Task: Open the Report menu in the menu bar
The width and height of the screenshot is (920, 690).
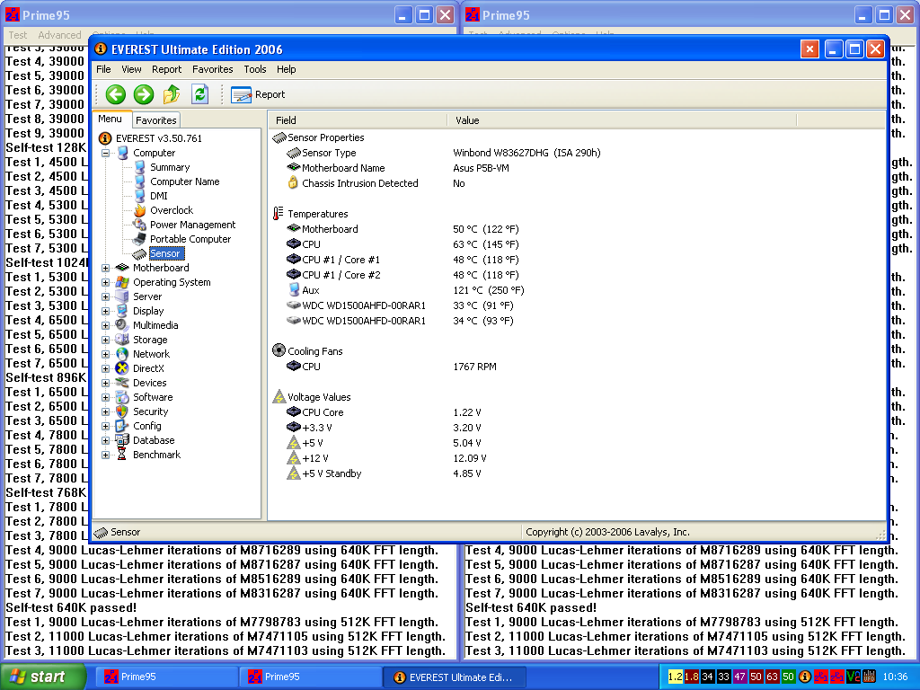Action: tap(166, 69)
